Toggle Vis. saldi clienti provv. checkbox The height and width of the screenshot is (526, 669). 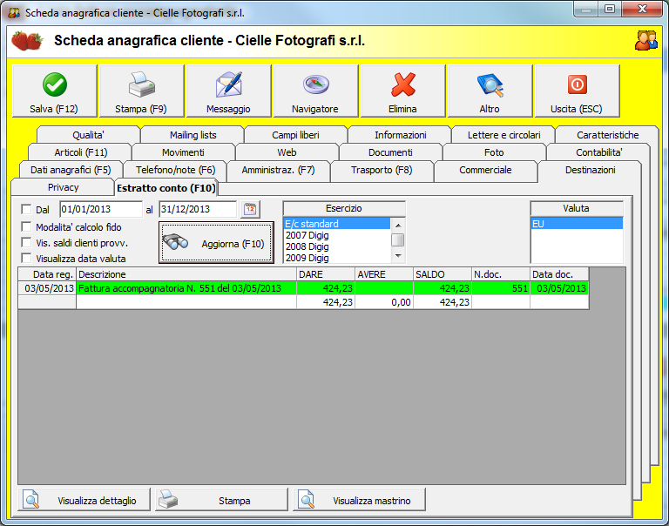point(26,243)
